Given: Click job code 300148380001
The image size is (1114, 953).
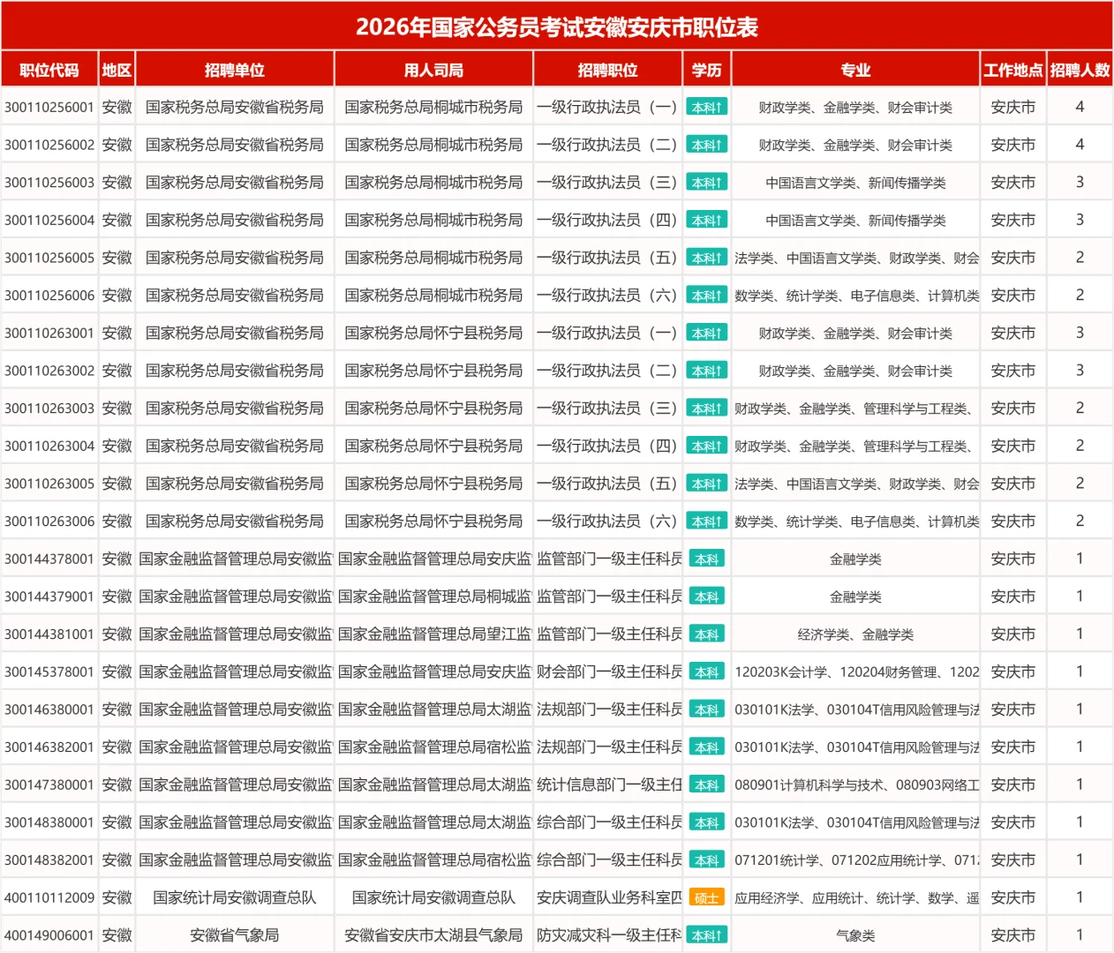Looking at the screenshot, I should tap(49, 822).
